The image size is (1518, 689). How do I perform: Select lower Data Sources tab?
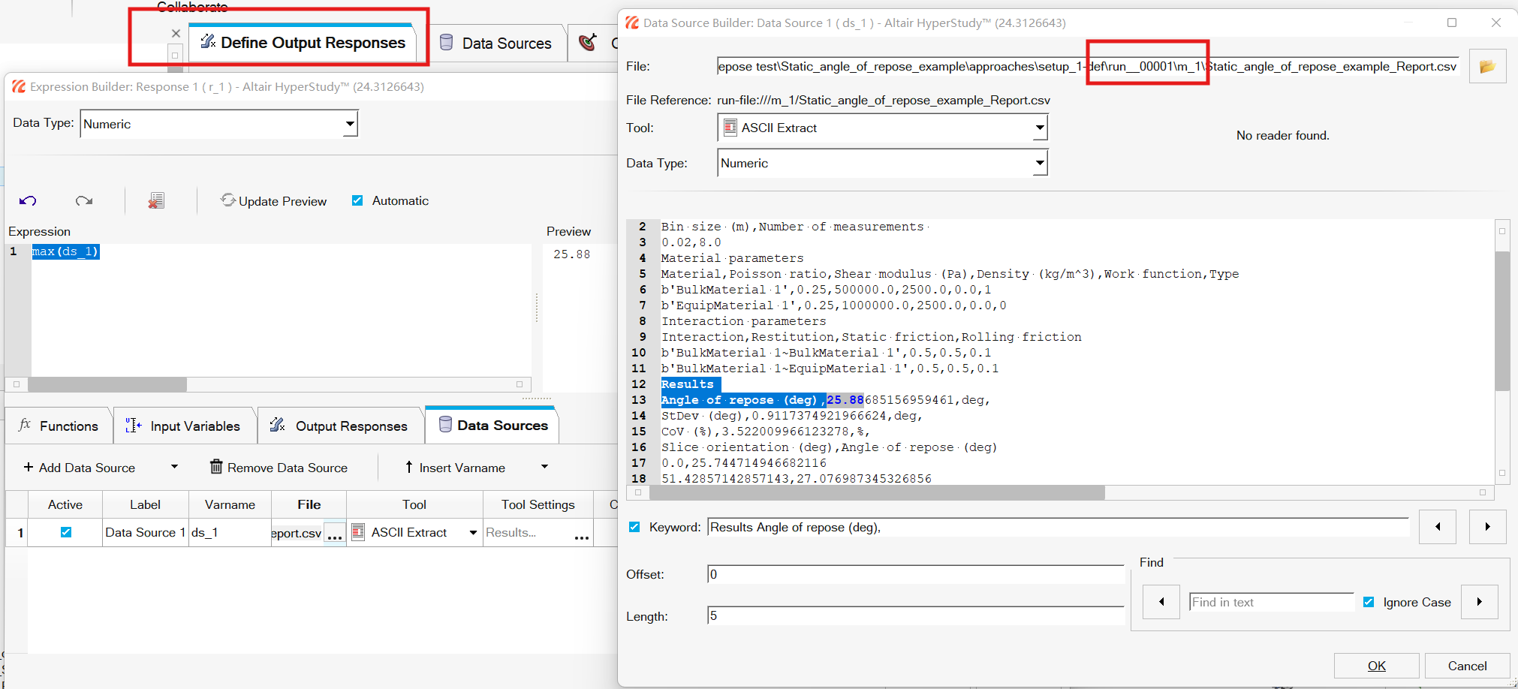click(492, 425)
